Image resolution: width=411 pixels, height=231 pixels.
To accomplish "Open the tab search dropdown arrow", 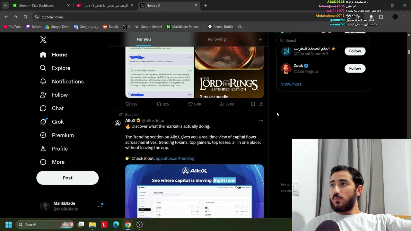I will [x=5, y=5].
